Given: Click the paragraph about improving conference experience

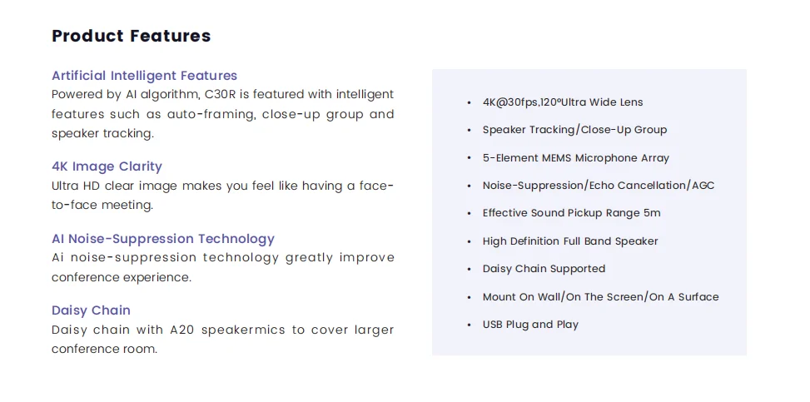Looking at the screenshot, I should pos(222,267).
